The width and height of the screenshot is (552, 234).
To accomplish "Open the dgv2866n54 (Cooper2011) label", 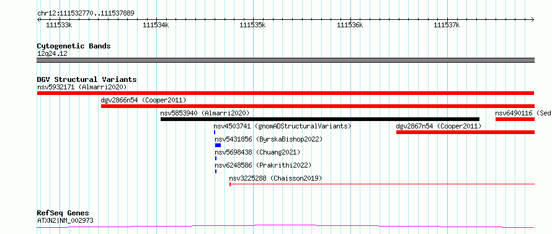I will [x=143, y=100].
